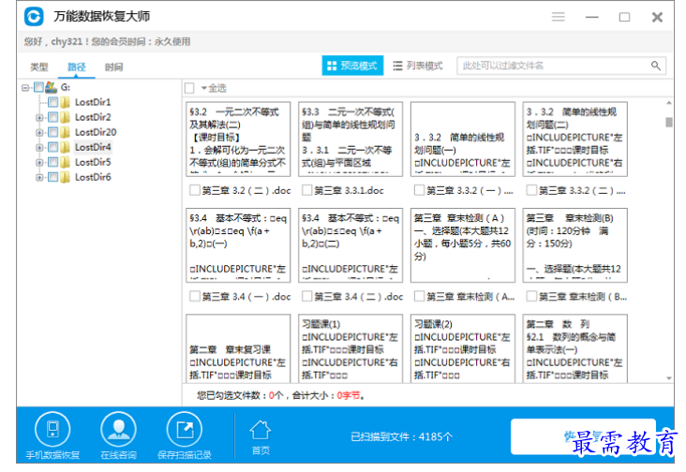Expand the LostDir5 tree node
This screenshot has height=472, width=686.
(39, 163)
